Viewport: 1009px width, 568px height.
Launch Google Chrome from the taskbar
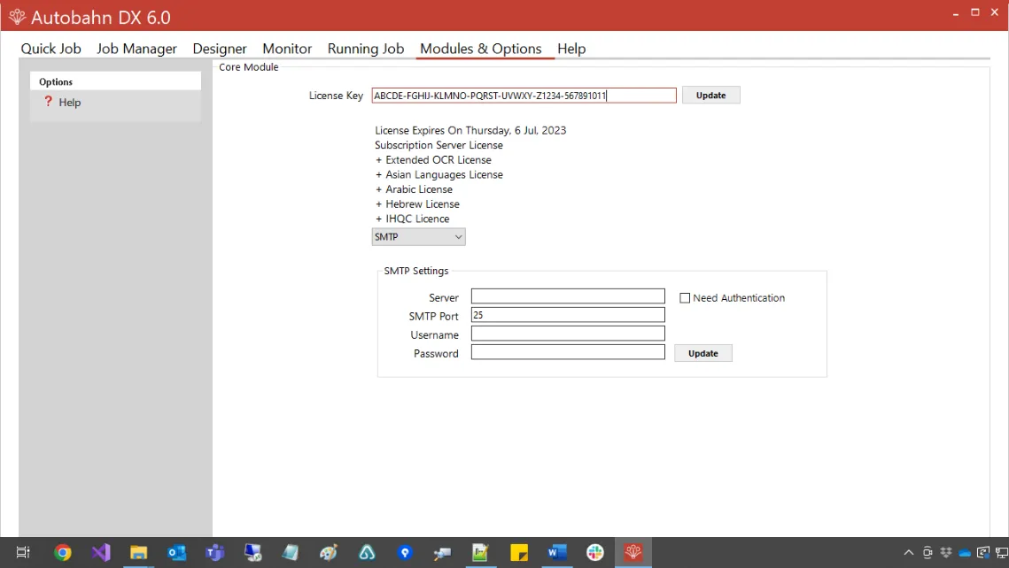click(x=63, y=552)
